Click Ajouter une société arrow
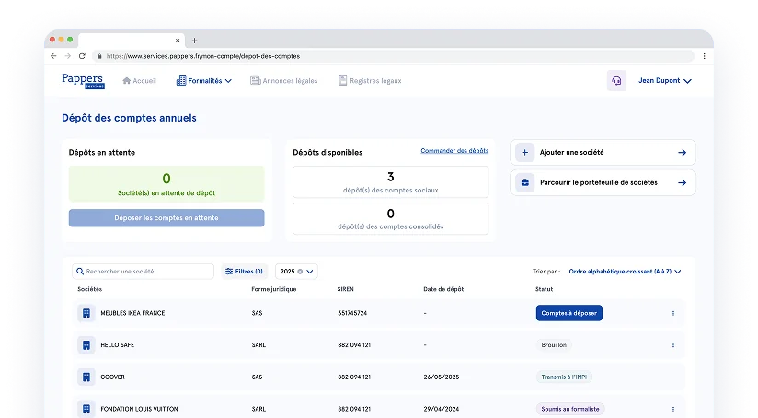758x418 pixels. pos(682,153)
